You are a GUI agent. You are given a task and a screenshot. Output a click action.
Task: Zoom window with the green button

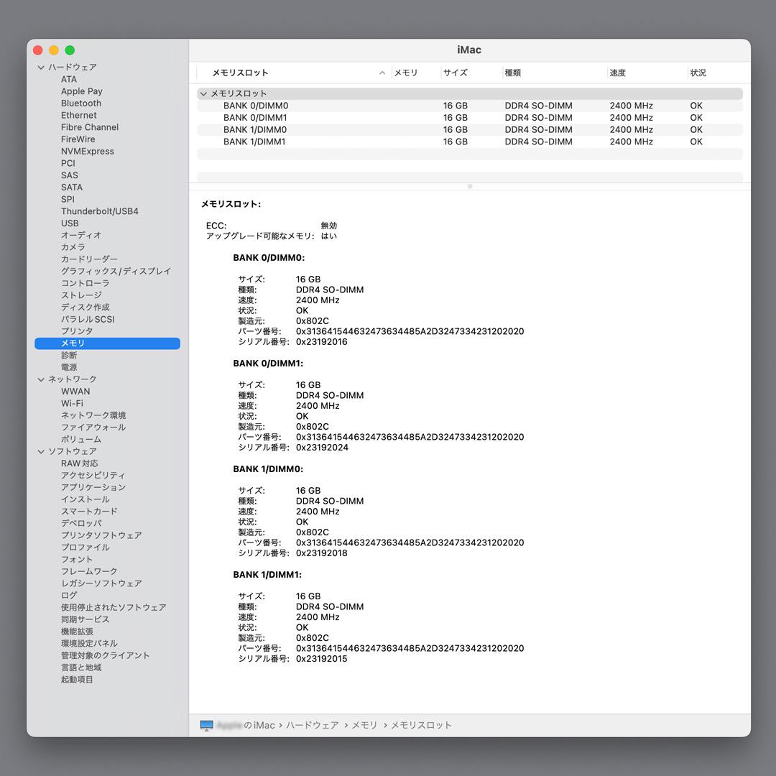(x=70, y=50)
